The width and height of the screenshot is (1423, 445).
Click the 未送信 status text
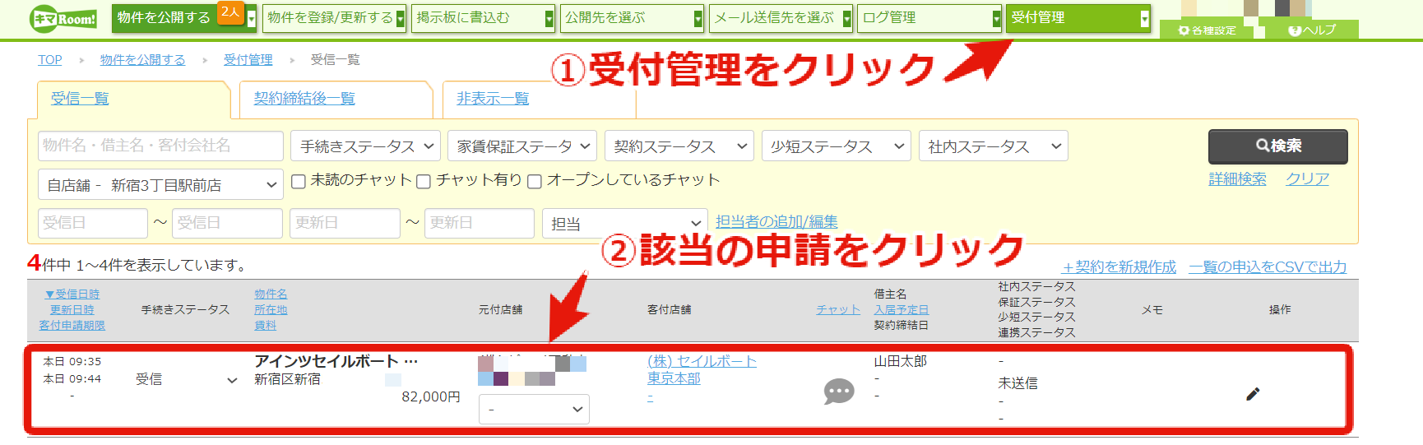click(x=1017, y=383)
